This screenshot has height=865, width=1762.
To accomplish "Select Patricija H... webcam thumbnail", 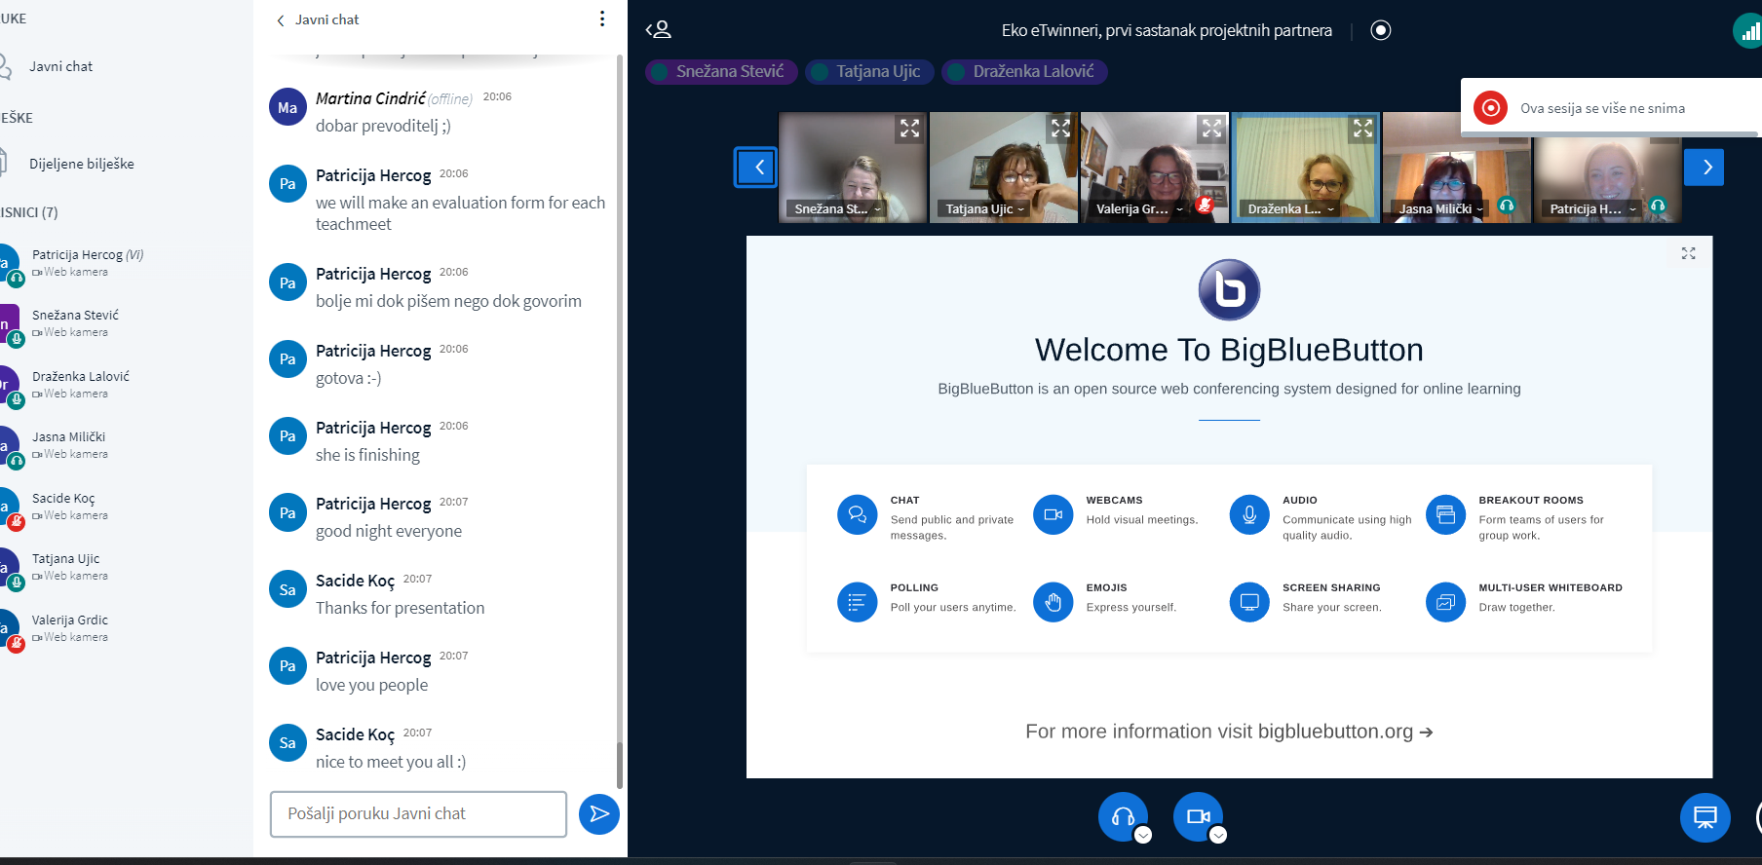I will point(1608,168).
